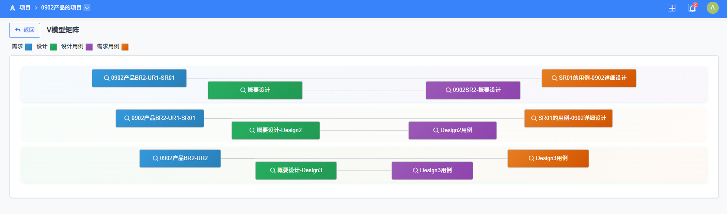
Task: Click the green 设计 legend swatch
Action: click(53, 47)
